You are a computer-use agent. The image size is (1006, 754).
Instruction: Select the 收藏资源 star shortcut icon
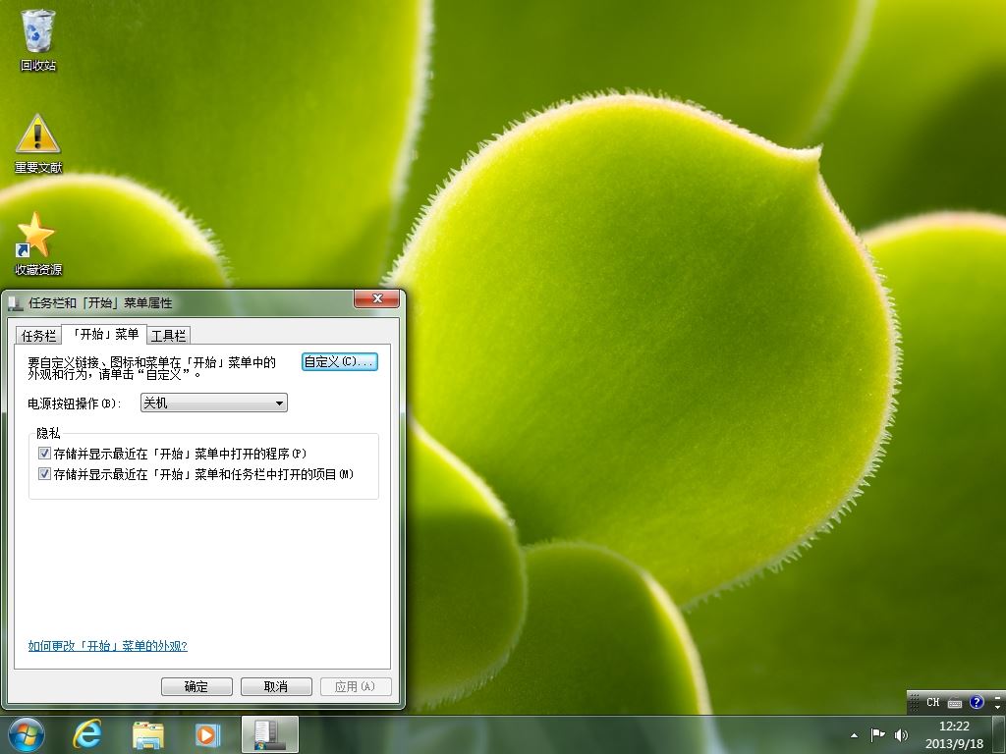(38, 244)
